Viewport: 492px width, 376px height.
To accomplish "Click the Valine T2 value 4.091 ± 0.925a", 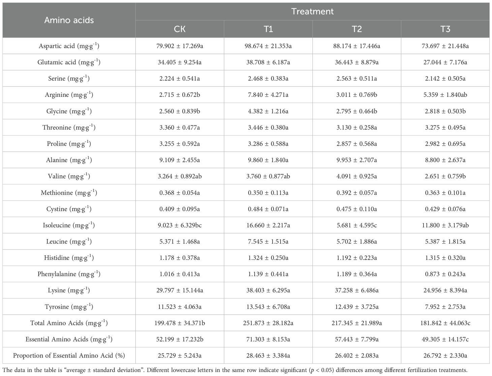I will [x=357, y=176].
